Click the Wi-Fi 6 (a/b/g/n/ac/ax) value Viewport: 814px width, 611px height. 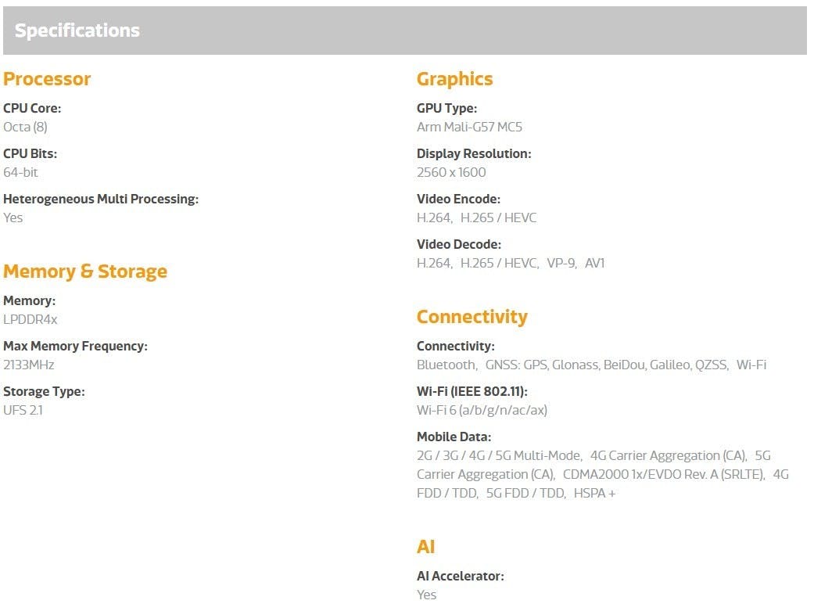[482, 410]
